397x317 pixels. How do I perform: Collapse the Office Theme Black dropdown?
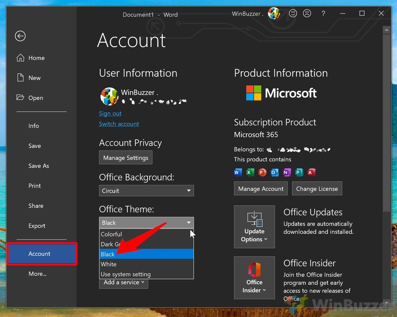[x=146, y=223]
